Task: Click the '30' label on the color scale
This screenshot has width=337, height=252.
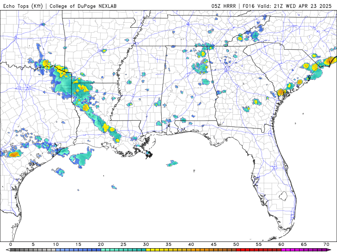Action: pos(146,244)
